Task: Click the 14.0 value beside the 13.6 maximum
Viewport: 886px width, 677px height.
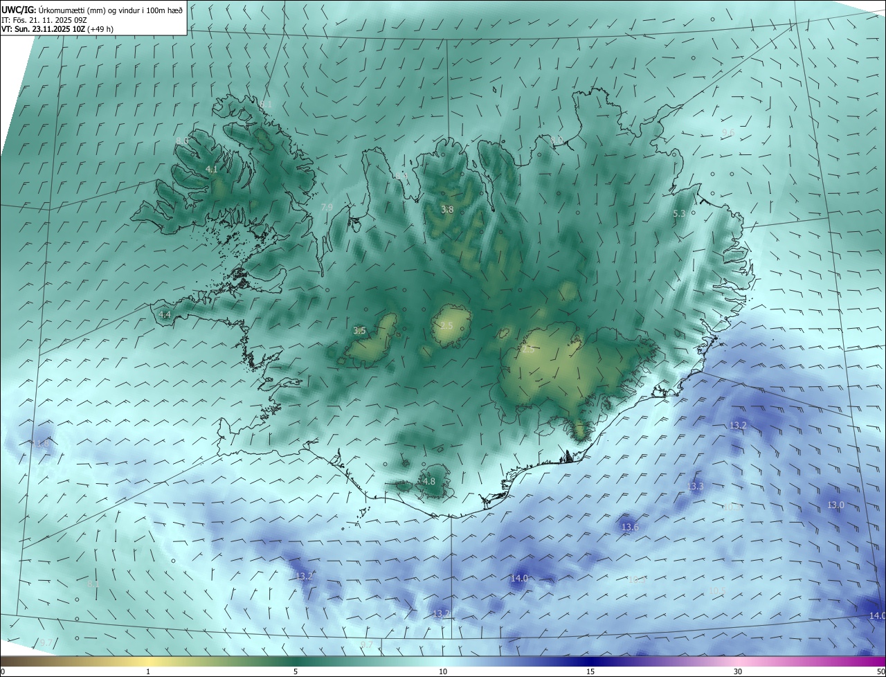Action: tap(519, 578)
